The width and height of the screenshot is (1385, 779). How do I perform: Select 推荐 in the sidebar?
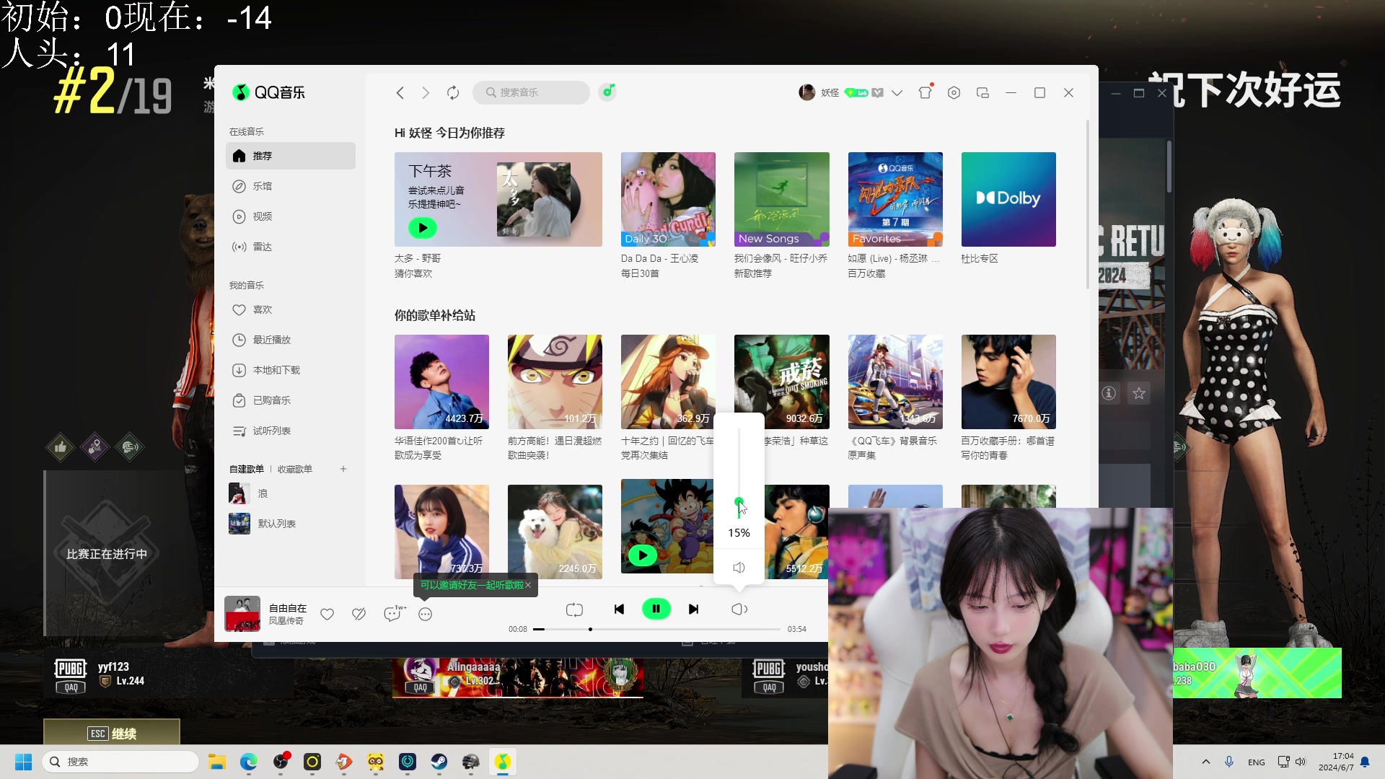click(x=291, y=156)
